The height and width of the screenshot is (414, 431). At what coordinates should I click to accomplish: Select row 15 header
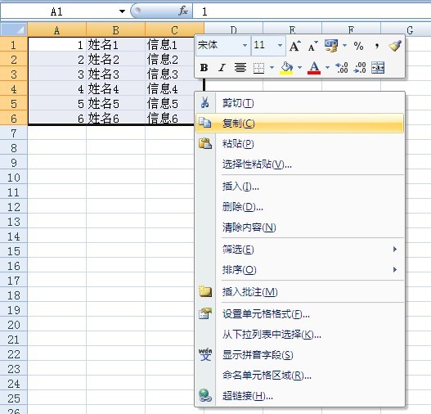click(14, 251)
